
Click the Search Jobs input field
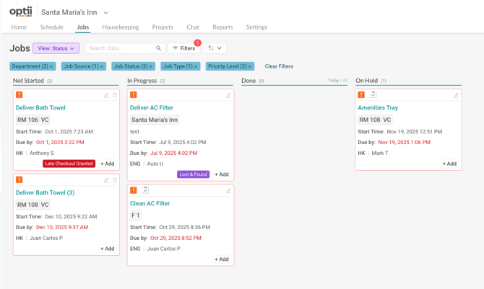coord(119,48)
